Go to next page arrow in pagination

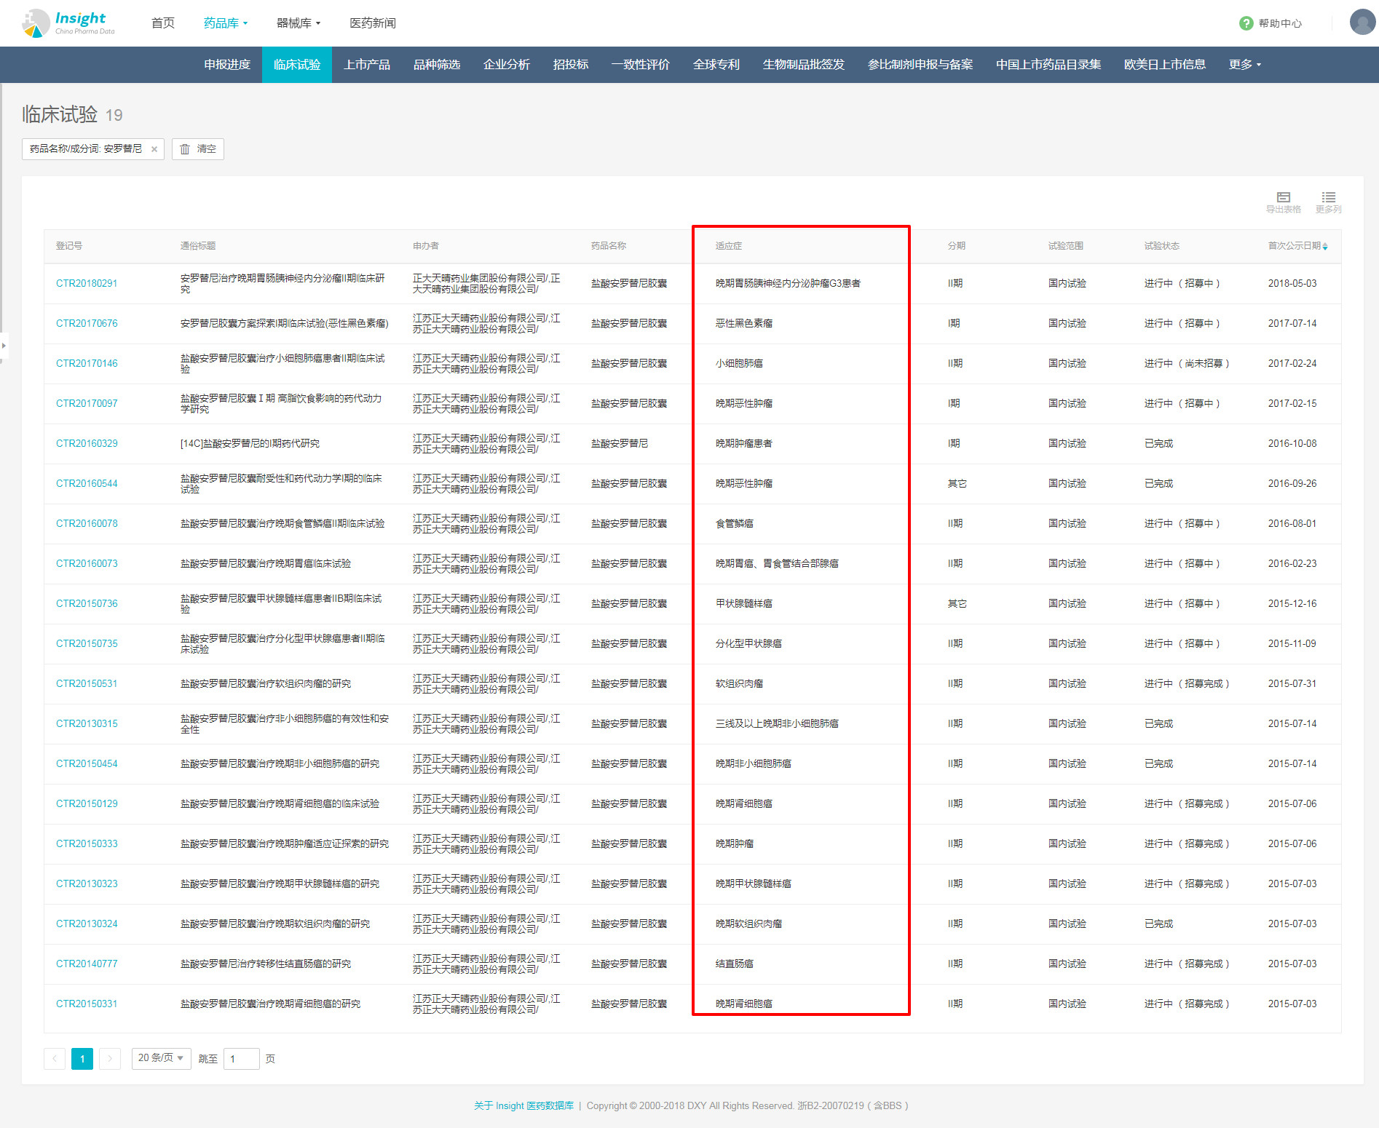coord(110,1059)
